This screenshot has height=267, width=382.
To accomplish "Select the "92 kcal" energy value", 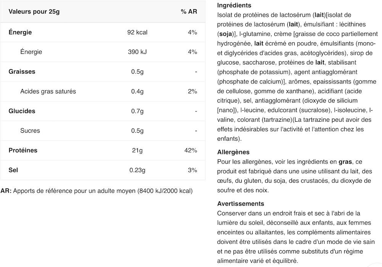I will pyautogui.click(x=137, y=32).
